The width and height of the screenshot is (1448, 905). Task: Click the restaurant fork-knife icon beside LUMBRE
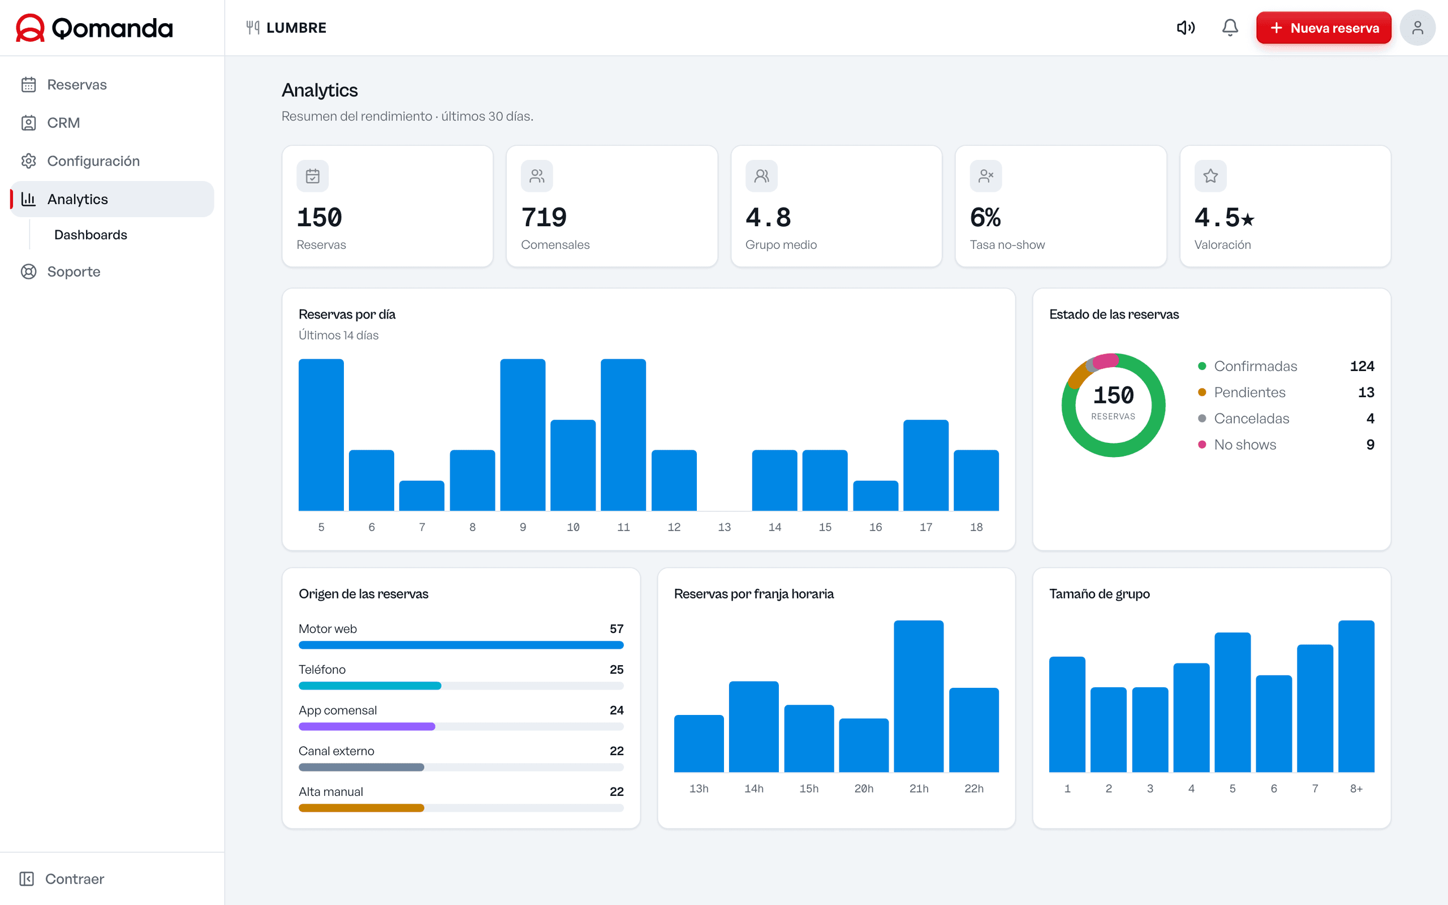tap(252, 28)
